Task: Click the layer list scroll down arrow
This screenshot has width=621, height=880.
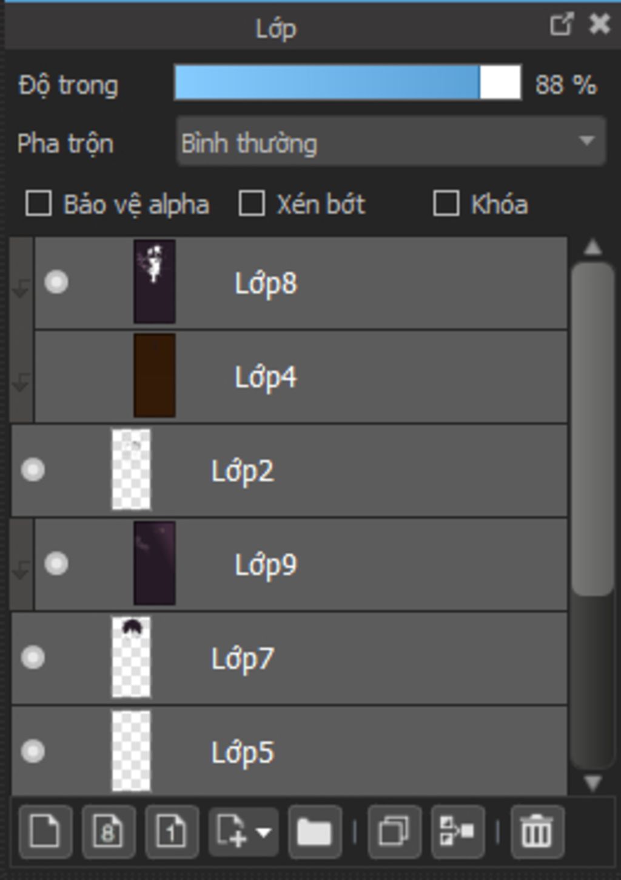Action: tap(592, 783)
